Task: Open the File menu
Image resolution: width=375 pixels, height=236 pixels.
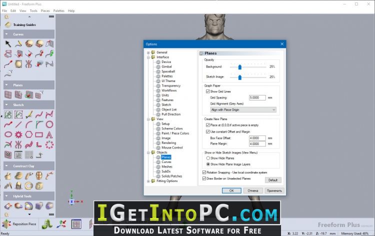Action: coord(4,11)
